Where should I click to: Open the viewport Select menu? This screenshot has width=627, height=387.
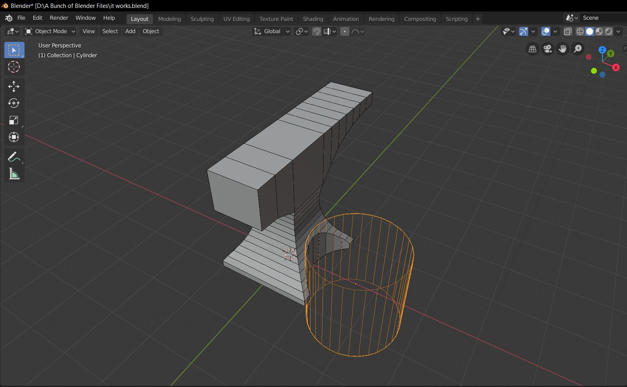[x=110, y=31]
